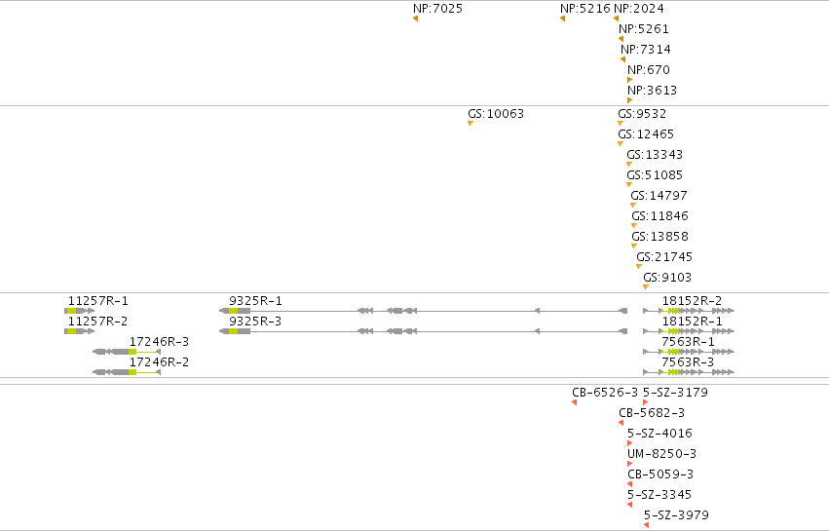Click the 17246R-2 transcript model
829x531 pixels.
pos(127,372)
